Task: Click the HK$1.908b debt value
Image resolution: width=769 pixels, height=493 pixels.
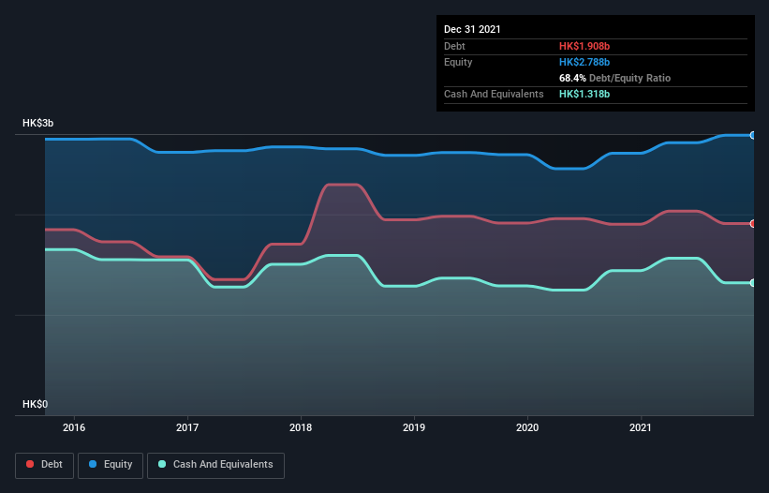Action: coord(584,46)
